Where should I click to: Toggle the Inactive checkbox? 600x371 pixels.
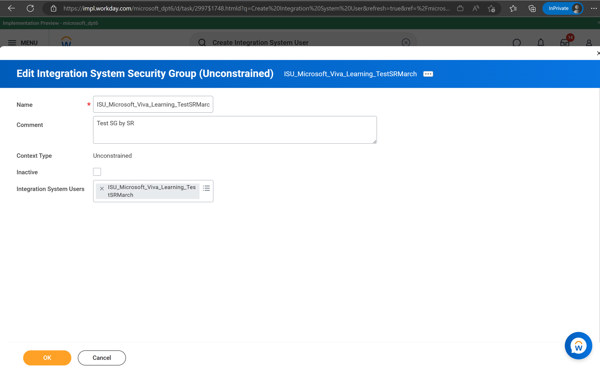click(x=97, y=172)
